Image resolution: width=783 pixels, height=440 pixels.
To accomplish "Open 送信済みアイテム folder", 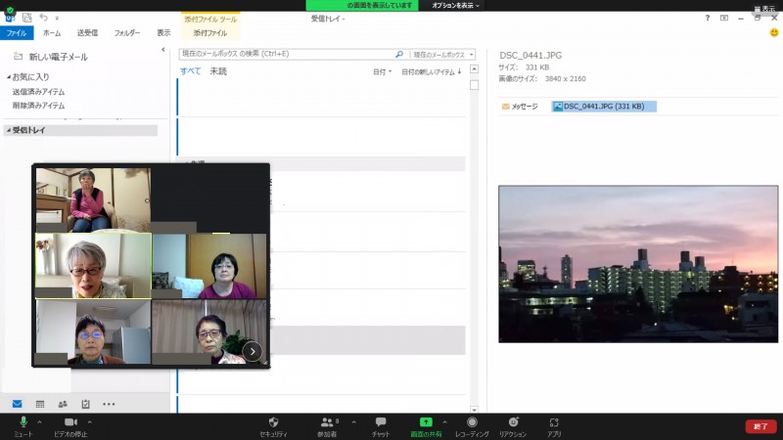I will coord(38,92).
